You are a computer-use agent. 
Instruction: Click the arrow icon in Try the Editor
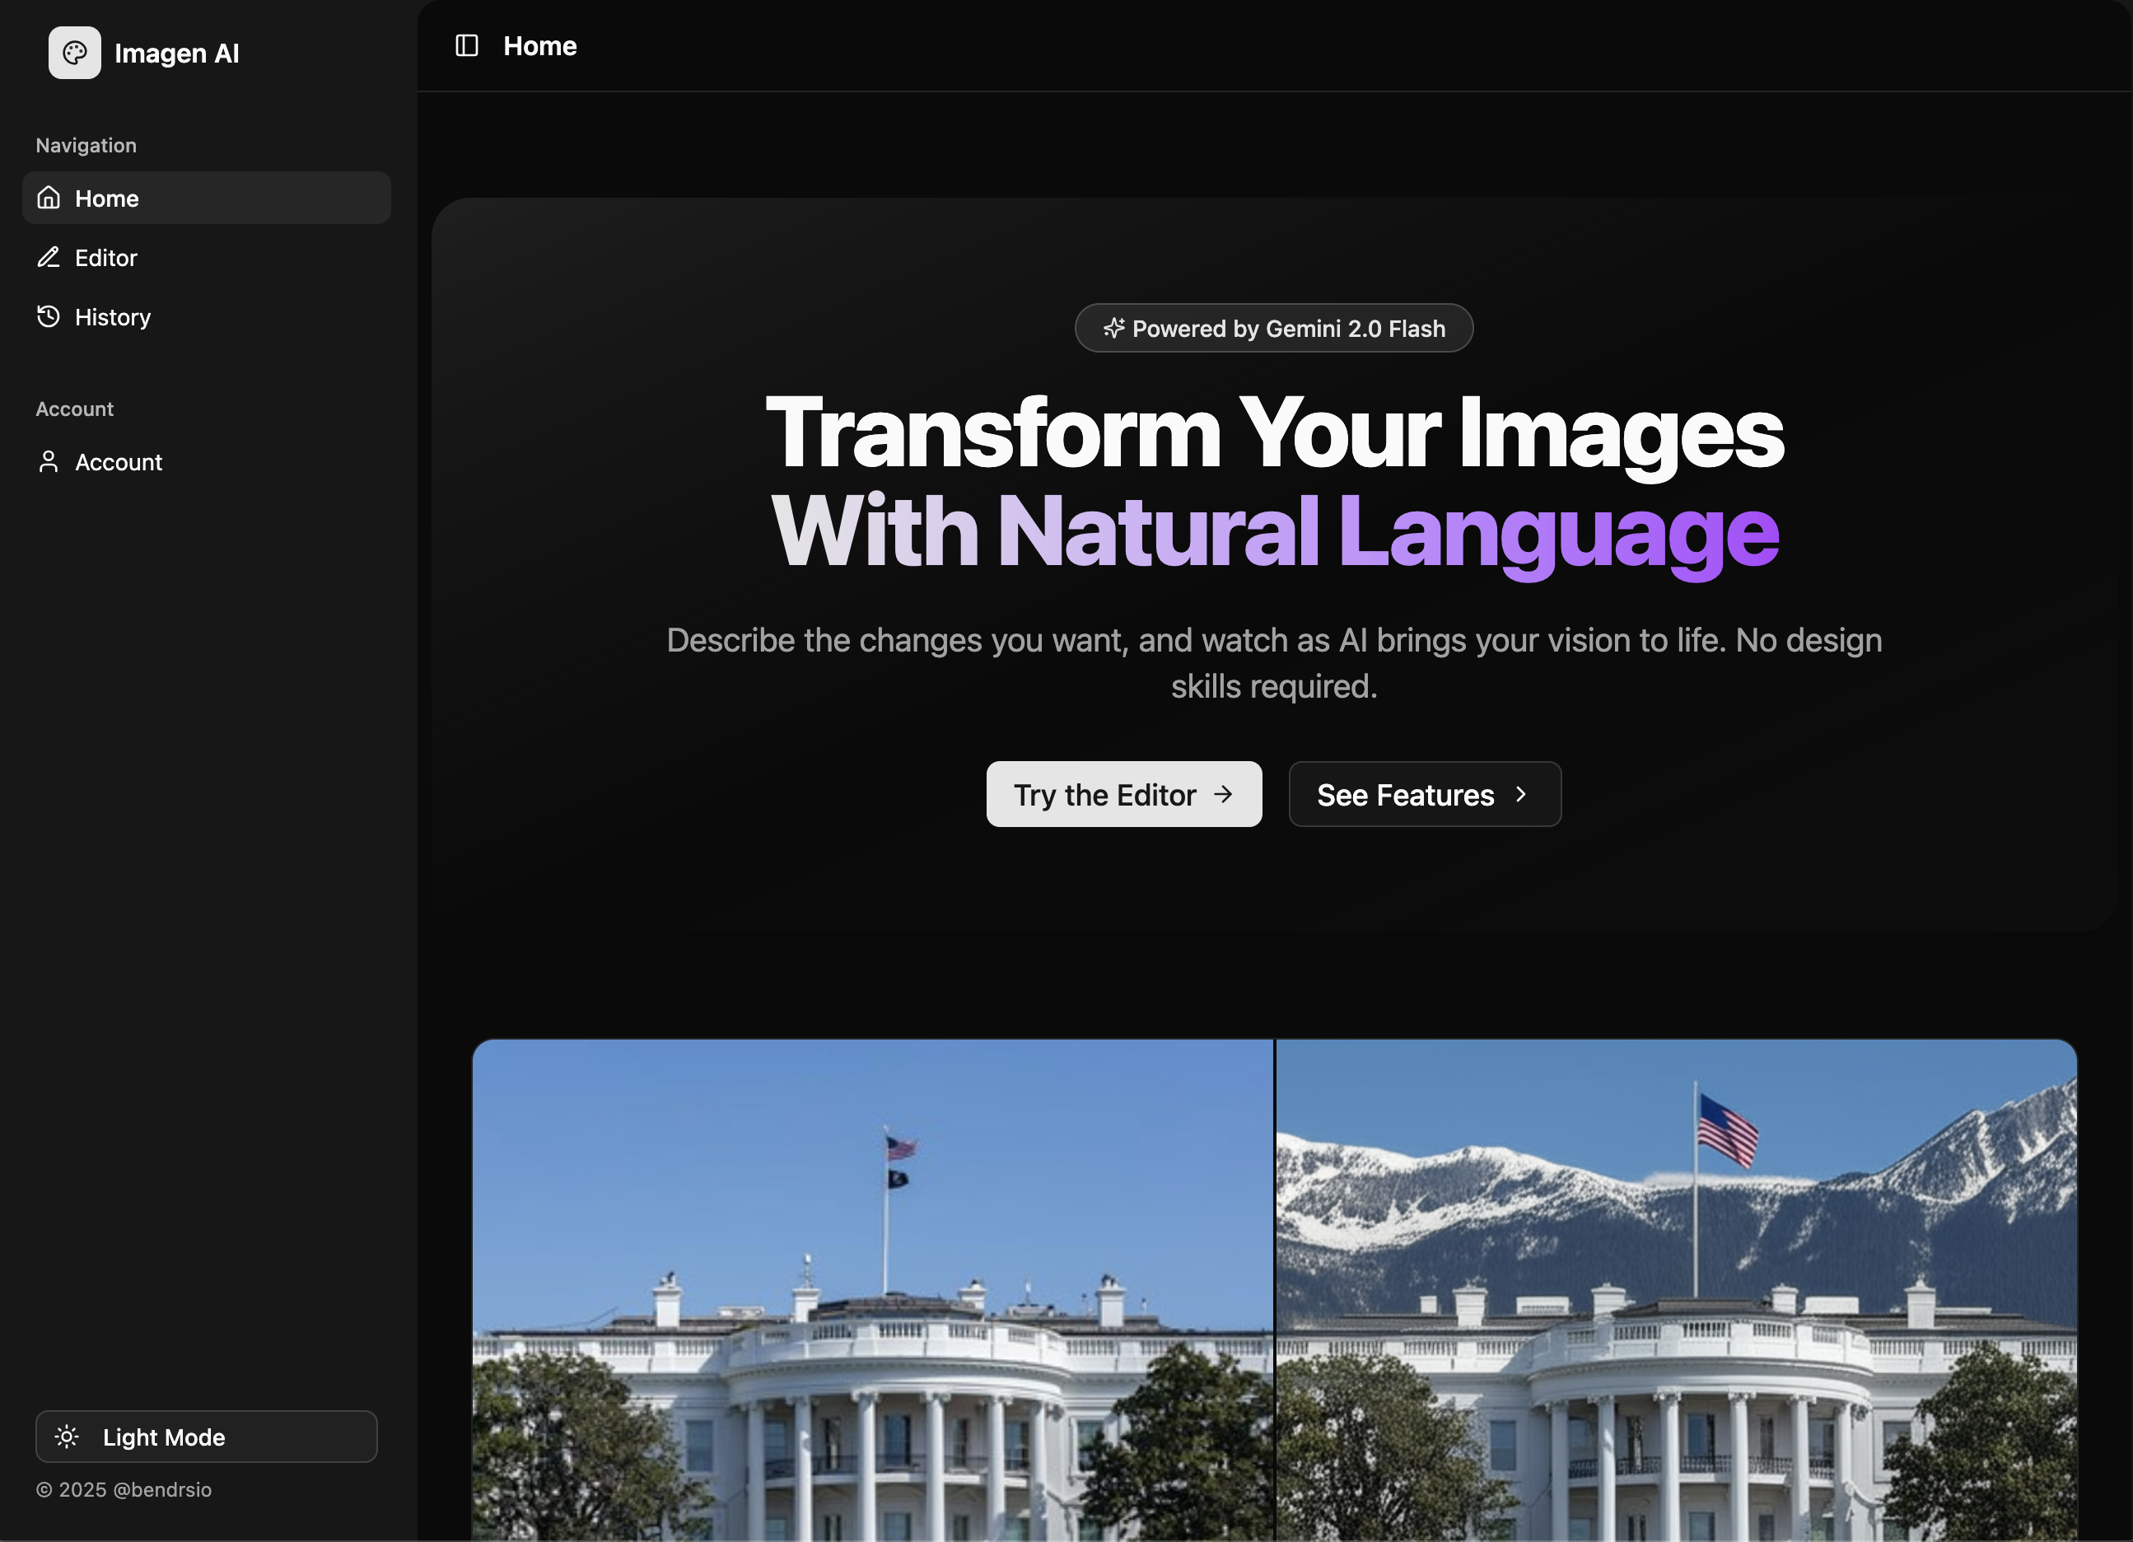point(1223,794)
